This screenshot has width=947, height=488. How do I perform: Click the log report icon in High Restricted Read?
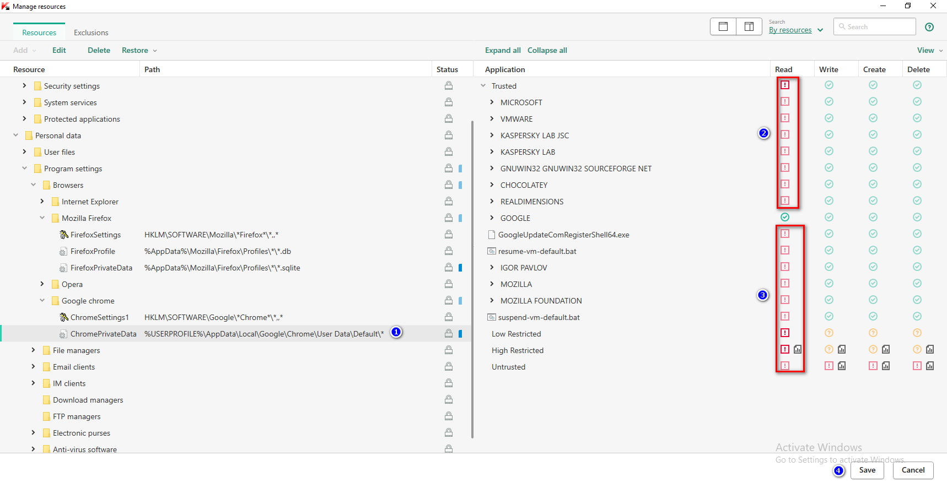pos(798,349)
